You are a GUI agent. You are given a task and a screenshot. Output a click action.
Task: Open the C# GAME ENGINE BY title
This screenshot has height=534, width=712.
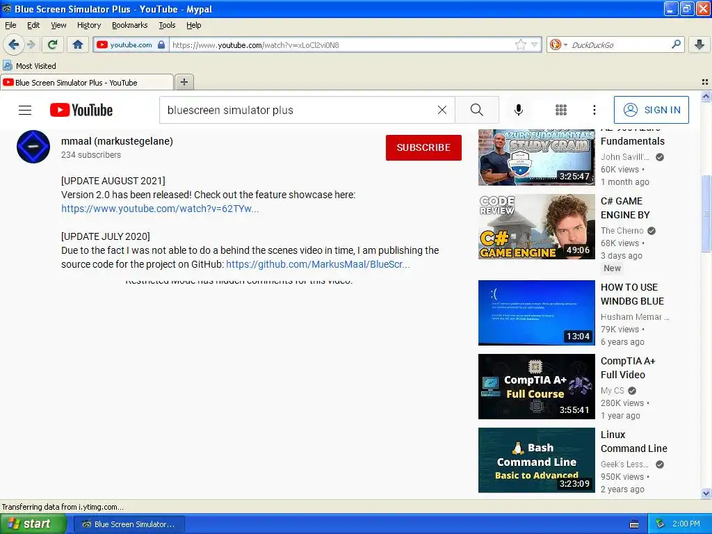click(625, 208)
